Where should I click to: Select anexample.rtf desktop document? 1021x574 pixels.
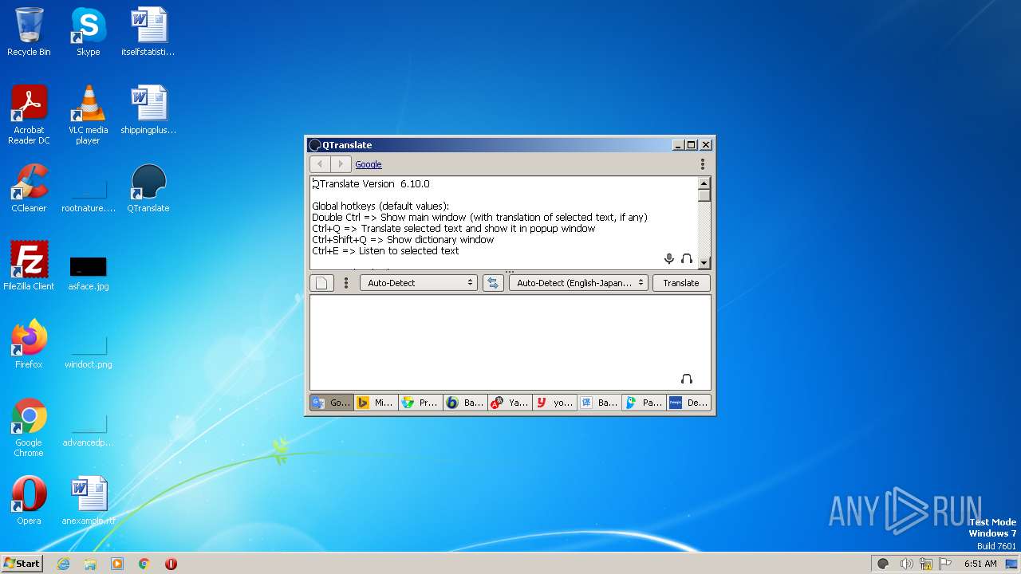(x=88, y=501)
